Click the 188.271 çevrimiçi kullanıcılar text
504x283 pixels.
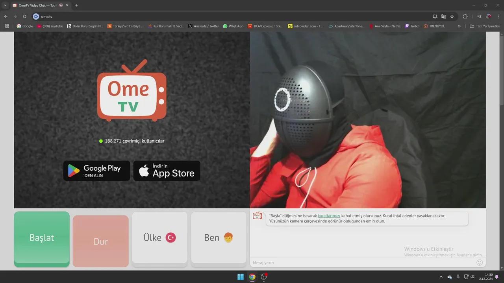coord(134,141)
